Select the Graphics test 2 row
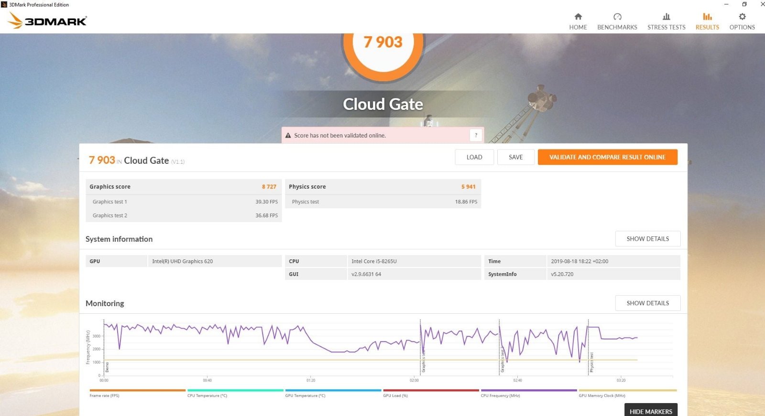Viewport: 765px width, 416px height. [183, 215]
